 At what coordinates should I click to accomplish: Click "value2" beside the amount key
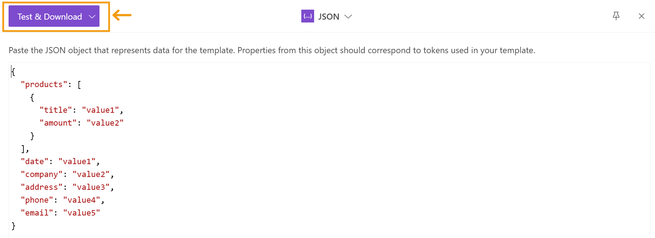tap(105, 123)
